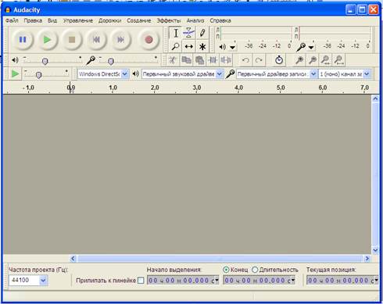Click the output volume slider handle

(x=45, y=62)
